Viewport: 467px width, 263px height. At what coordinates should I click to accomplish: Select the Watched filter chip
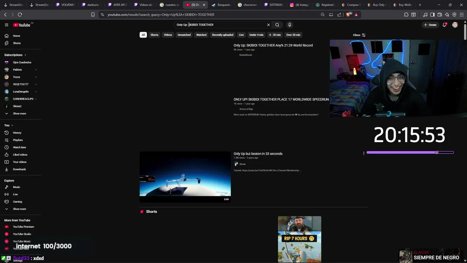pyautogui.click(x=201, y=35)
